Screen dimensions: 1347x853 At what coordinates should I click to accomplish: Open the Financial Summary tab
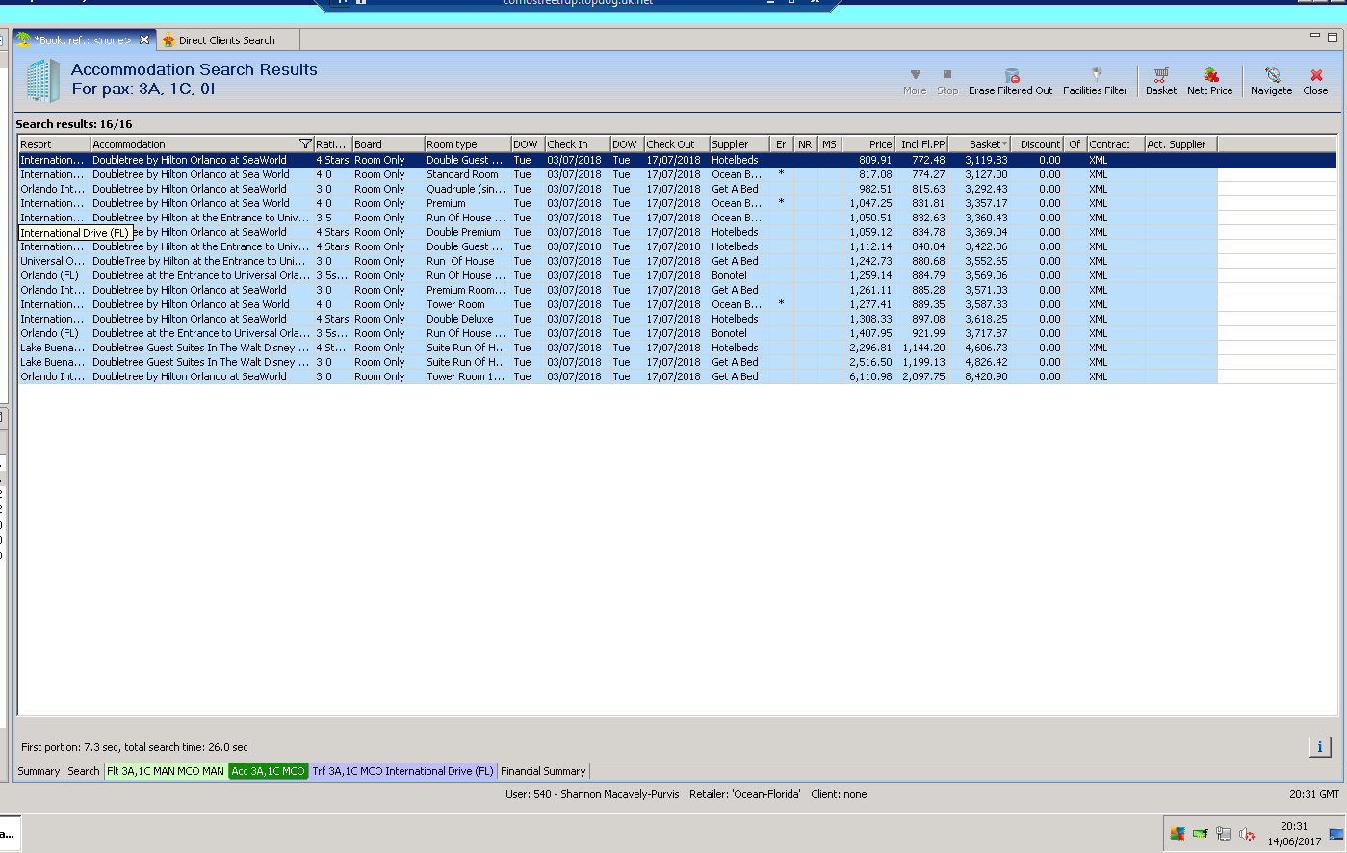click(x=543, y=771)
